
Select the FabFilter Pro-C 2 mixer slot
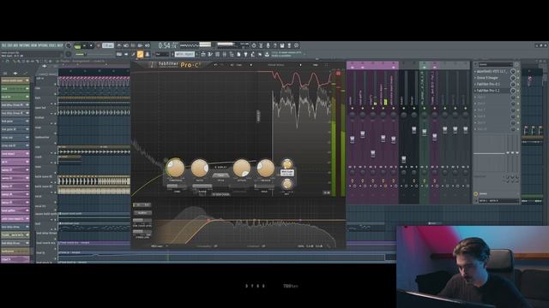point(492,91)
